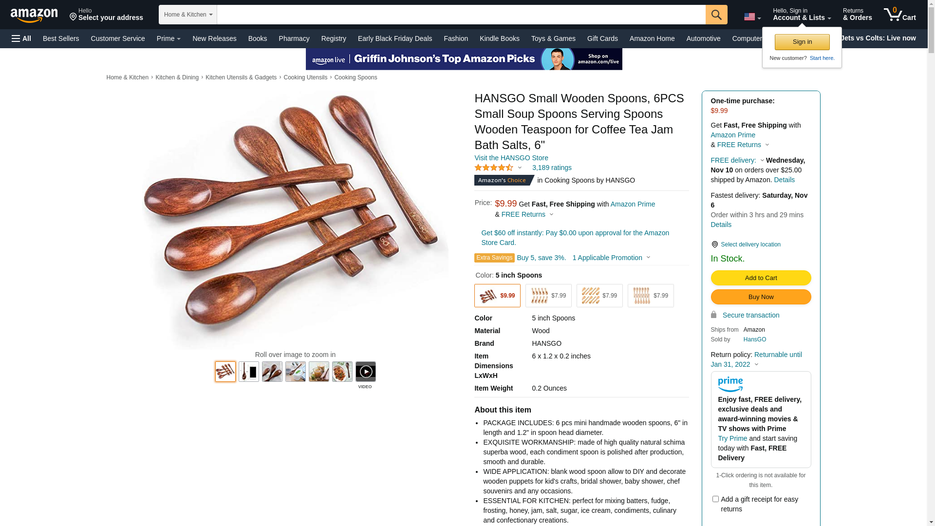Select the $9.99 5 inch Spoons option
Screen dimensions: 935x526
497,296
